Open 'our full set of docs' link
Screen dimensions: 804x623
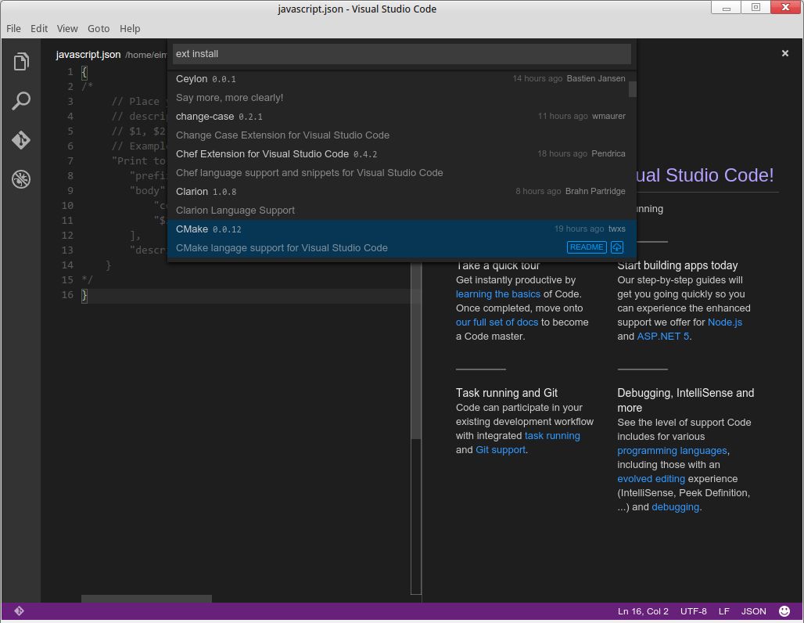point(497,322)
